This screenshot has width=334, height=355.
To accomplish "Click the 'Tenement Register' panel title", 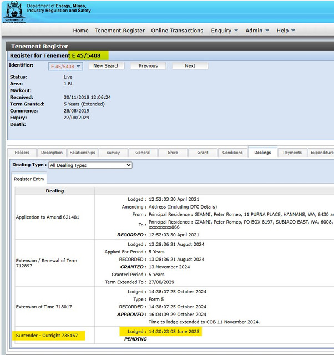I will (39, 47).
